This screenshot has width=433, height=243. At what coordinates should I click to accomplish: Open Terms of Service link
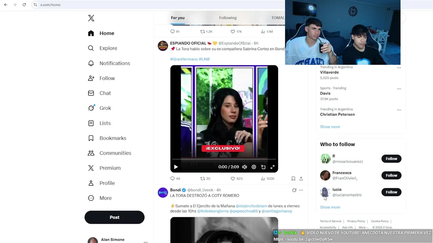(x=331, y=221)
